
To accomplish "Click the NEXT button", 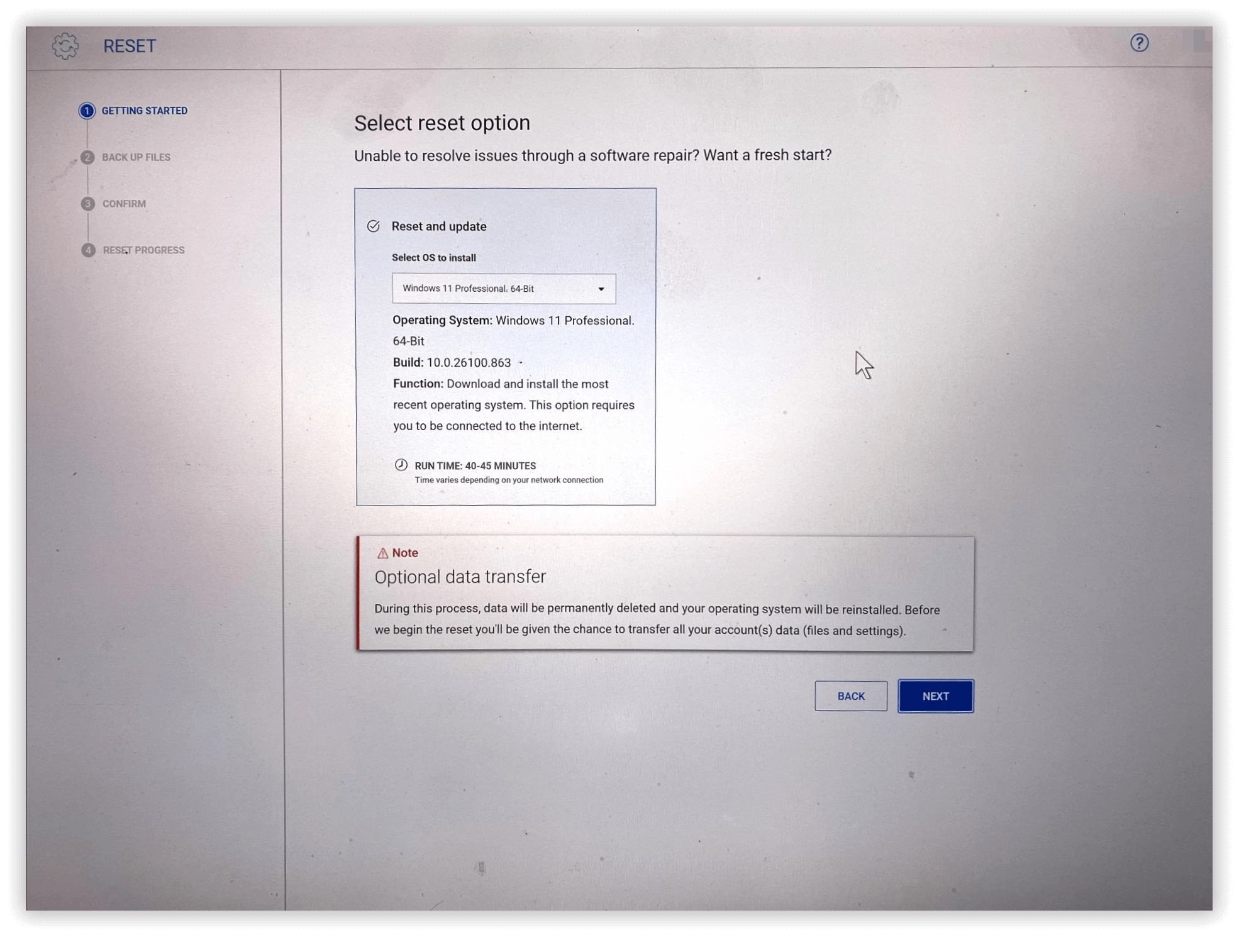I will (x=935, y=696).
